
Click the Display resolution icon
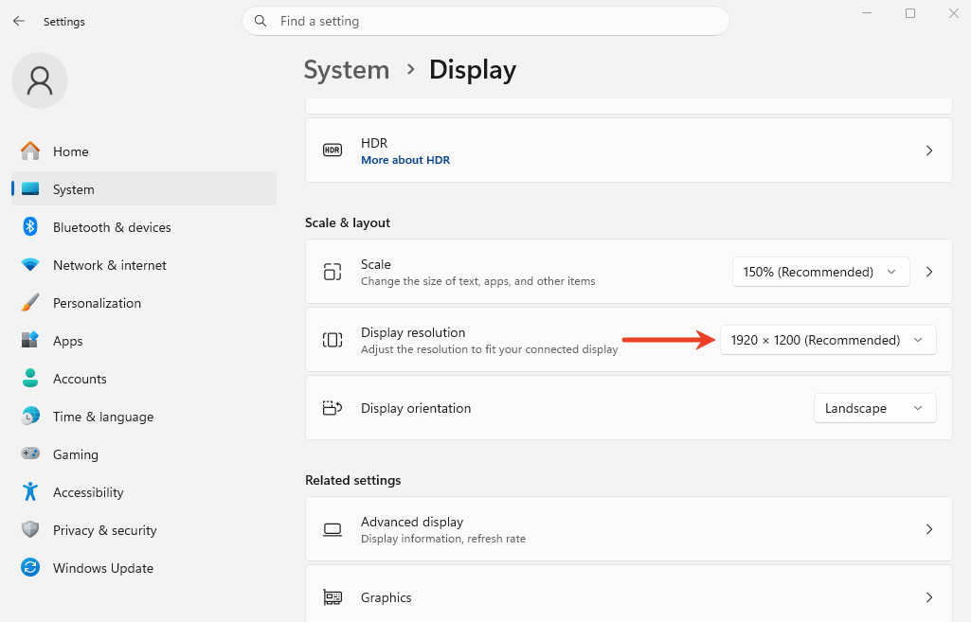333,340
